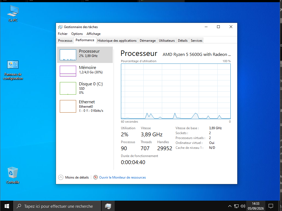Click the Cache de niveau 1 value N/D
The width and height of the screenshot is (282, 211).
212,147
